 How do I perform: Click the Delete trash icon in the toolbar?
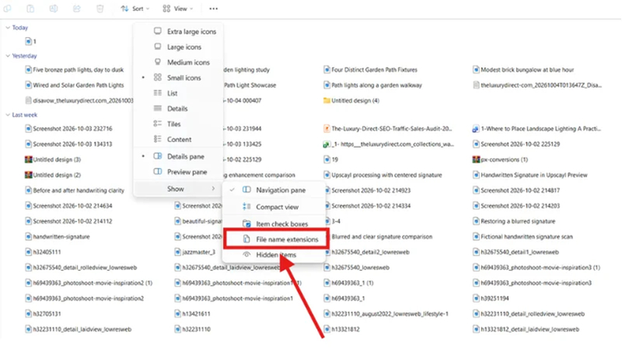pos(100,9)
